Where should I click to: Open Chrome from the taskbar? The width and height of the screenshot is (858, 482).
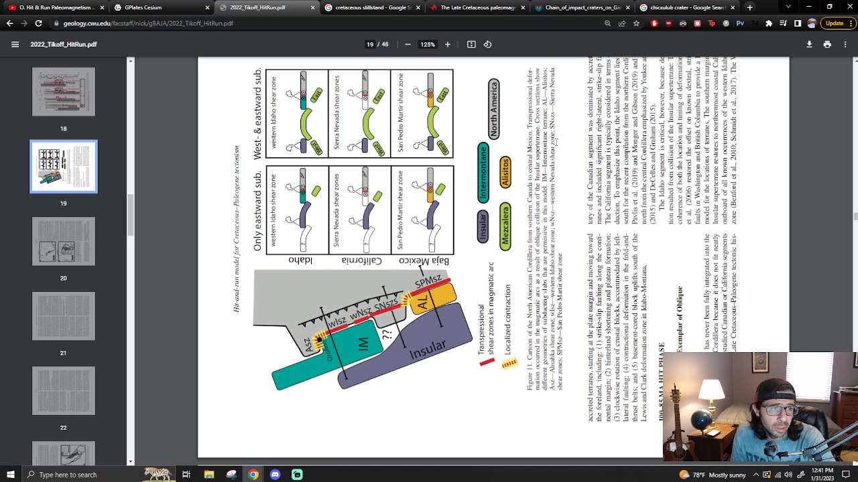(253, 475)
